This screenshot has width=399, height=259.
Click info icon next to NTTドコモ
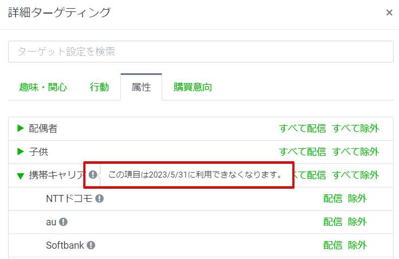[100, 199]
